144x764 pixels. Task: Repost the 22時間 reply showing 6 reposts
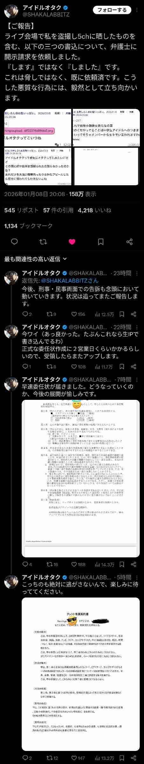(x=51, y=366)
